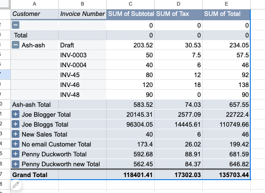Click the Customer header cell

click(35, 14)
